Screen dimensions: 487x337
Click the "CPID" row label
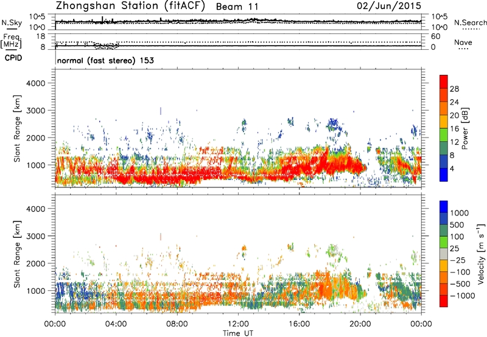[x=13, y=58]
